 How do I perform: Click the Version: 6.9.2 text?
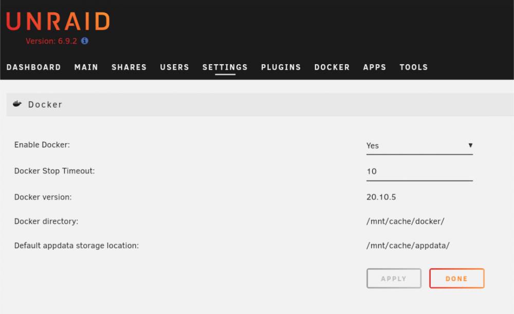tap(51, 41)
